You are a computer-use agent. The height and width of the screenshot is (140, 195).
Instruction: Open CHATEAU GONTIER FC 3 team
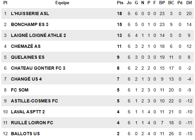click(x=38, y=68)
